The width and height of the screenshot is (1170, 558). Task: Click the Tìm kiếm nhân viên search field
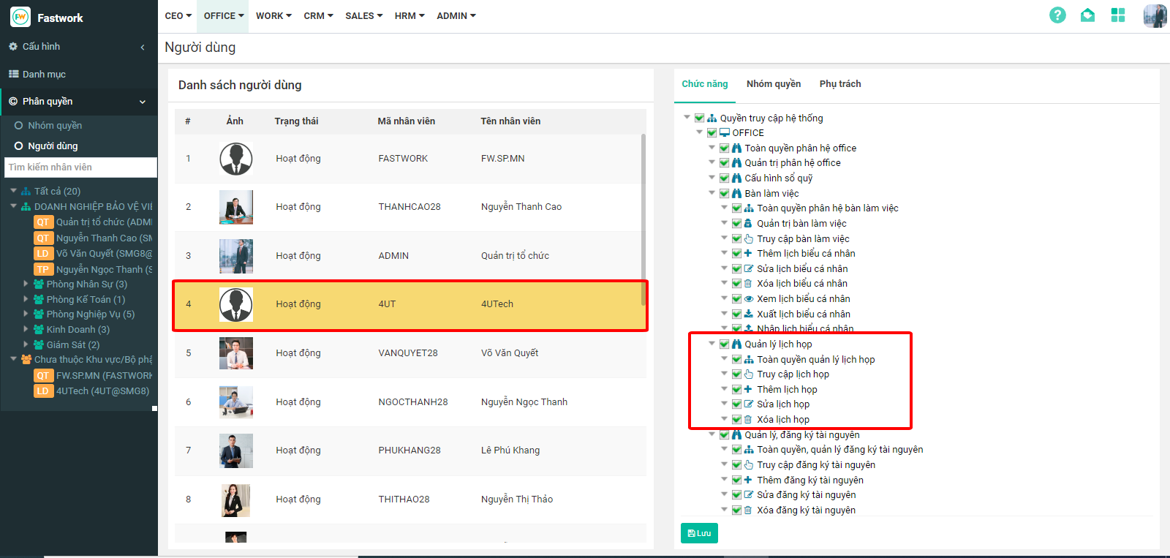[x=80, y=167]
